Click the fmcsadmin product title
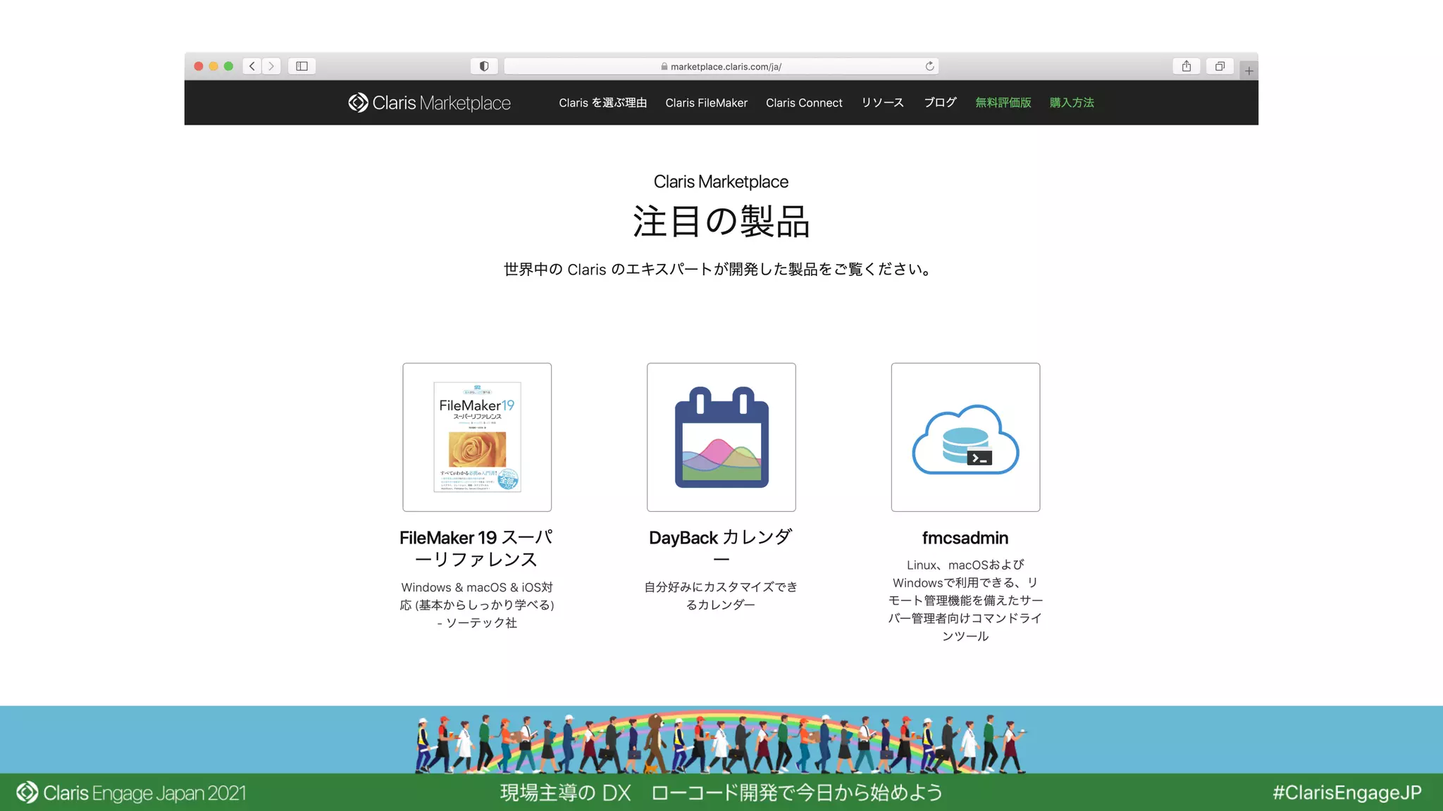Image resolution: width=1443 pixels, height=811 pixels. coord(965,538)
